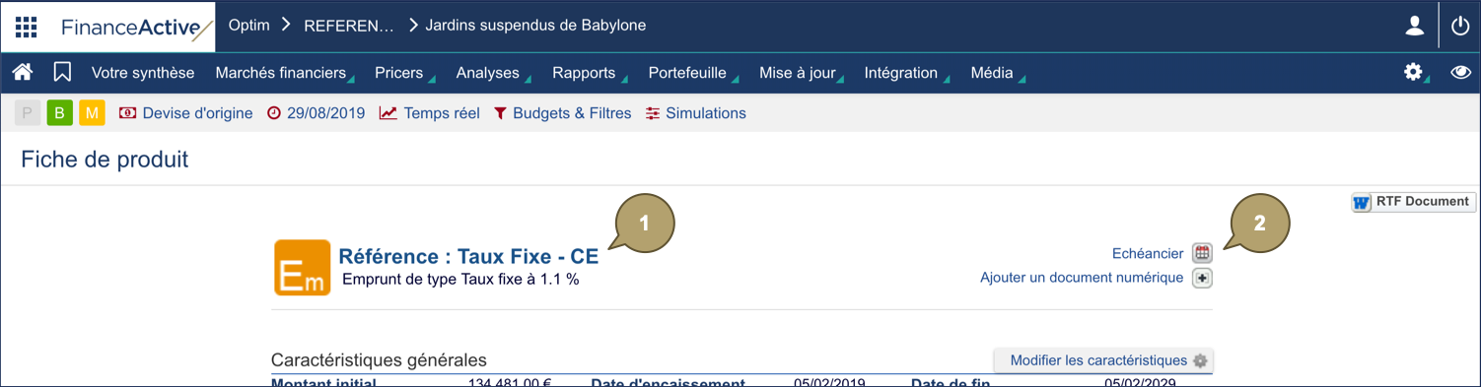Click Devise d'origine option
Image resolution: width=1481 pixels, height=387 pixels.
click(x=185, y=113)
